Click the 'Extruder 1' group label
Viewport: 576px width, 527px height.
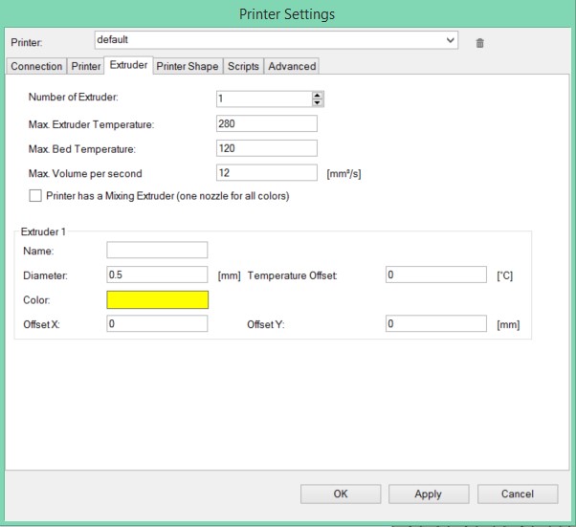[x=43, y=231]
